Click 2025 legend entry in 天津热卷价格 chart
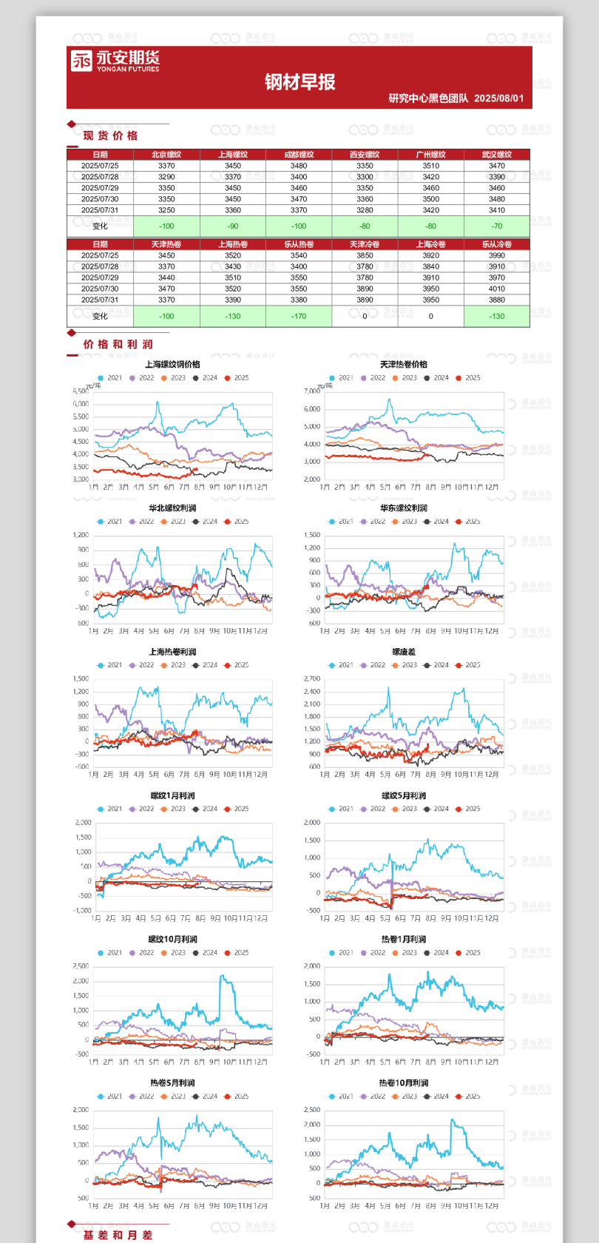 coord(468,377)
